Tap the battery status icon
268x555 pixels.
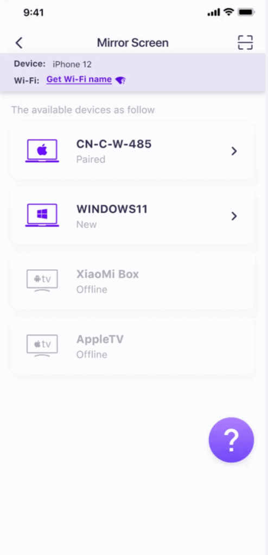pos(246,12)
